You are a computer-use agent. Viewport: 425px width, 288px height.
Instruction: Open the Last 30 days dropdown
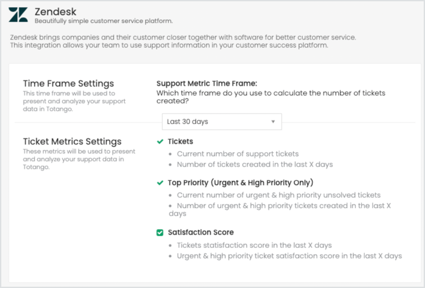point(222,122)
